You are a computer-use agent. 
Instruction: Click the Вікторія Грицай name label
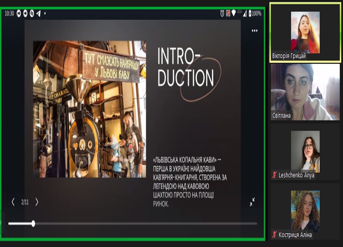(x=289, y=56)
